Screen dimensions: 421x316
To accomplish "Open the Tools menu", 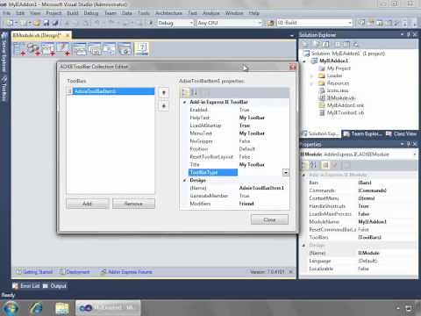I will 143,13.
